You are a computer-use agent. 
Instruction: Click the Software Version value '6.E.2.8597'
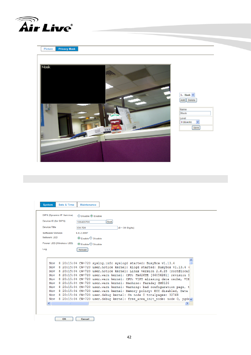[x=82, y=233]
